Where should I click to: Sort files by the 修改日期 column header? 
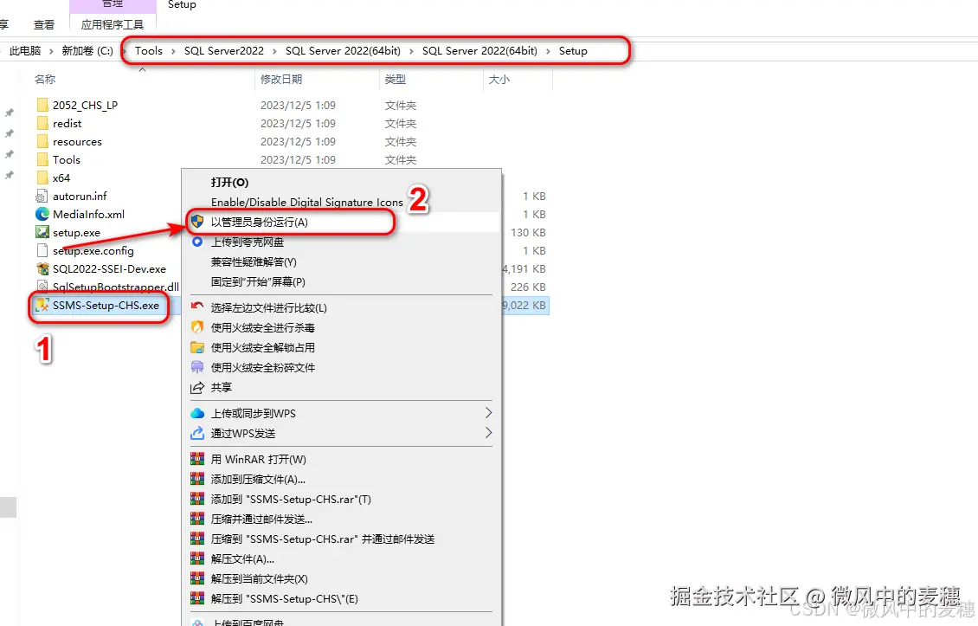coord(280,79)
